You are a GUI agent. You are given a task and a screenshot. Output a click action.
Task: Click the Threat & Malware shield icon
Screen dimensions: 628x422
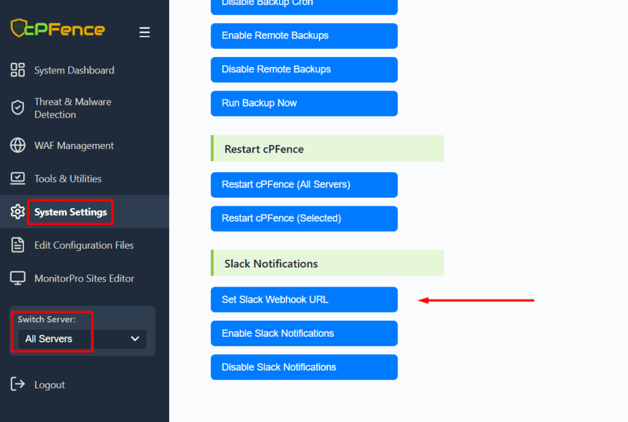point(18,108)
